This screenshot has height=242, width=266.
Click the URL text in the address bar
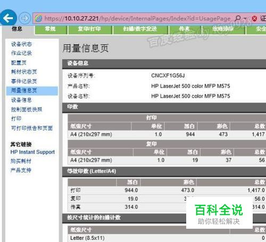pos(137,19)
